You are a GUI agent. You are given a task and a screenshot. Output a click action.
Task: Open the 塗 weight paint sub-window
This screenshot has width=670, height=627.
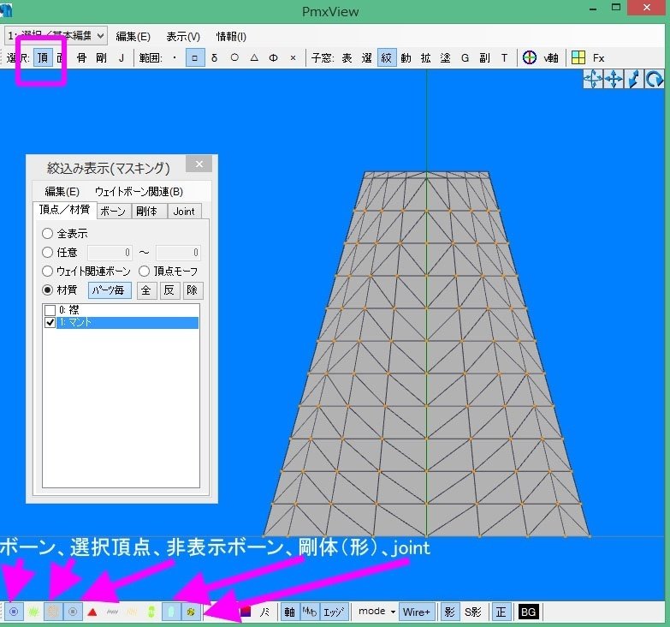coord(445,57)
